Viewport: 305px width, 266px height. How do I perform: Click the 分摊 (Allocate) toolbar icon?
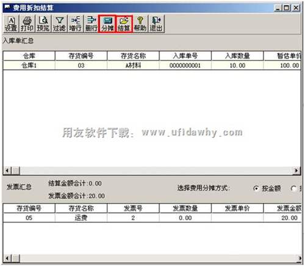pos(107,24)
